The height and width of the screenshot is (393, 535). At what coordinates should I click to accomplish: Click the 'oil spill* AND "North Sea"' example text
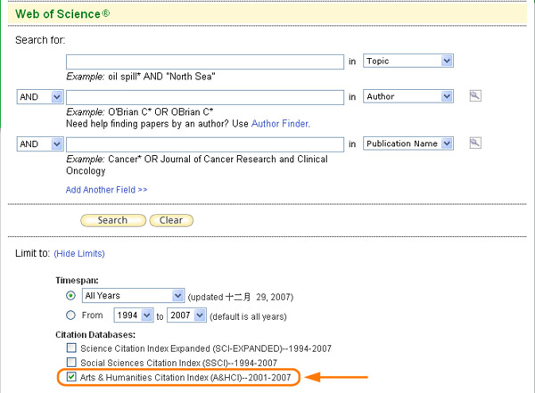161,77
